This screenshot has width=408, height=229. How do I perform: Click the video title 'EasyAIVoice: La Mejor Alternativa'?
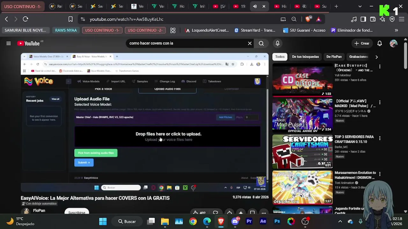95,198
